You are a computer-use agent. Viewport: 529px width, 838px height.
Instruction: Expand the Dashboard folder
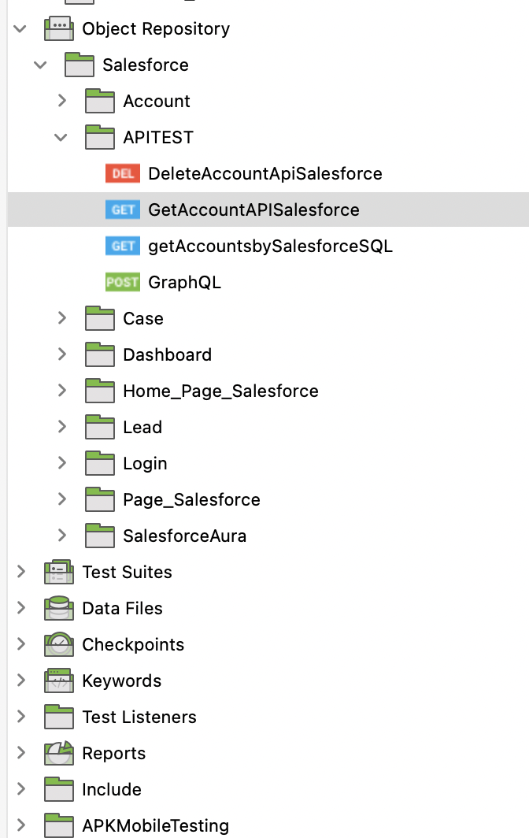click(x=62, y=354)
